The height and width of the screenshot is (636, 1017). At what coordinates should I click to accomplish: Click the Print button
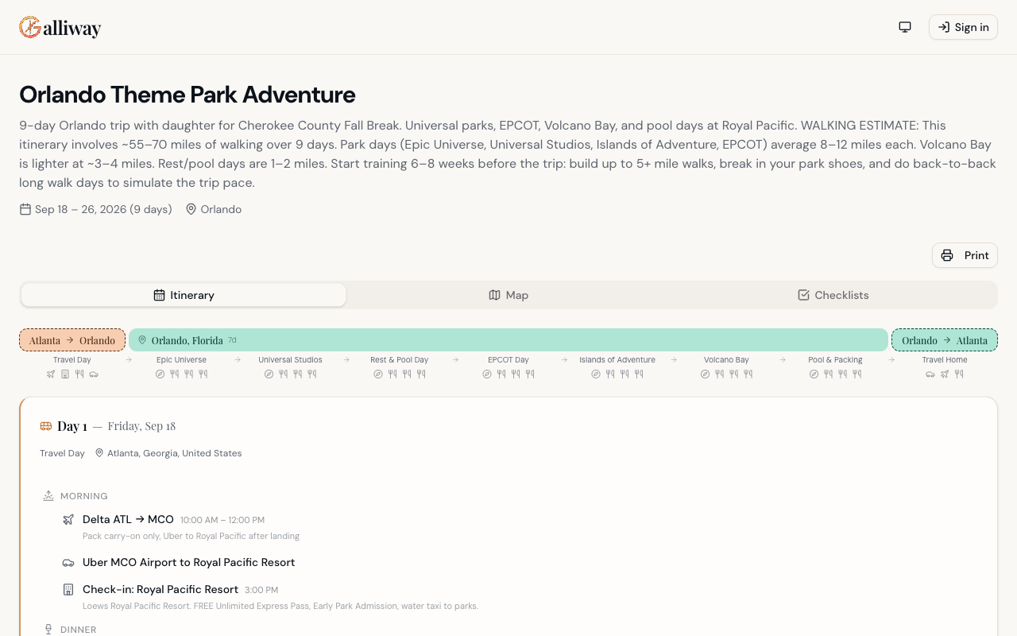[x=965, y=255]
